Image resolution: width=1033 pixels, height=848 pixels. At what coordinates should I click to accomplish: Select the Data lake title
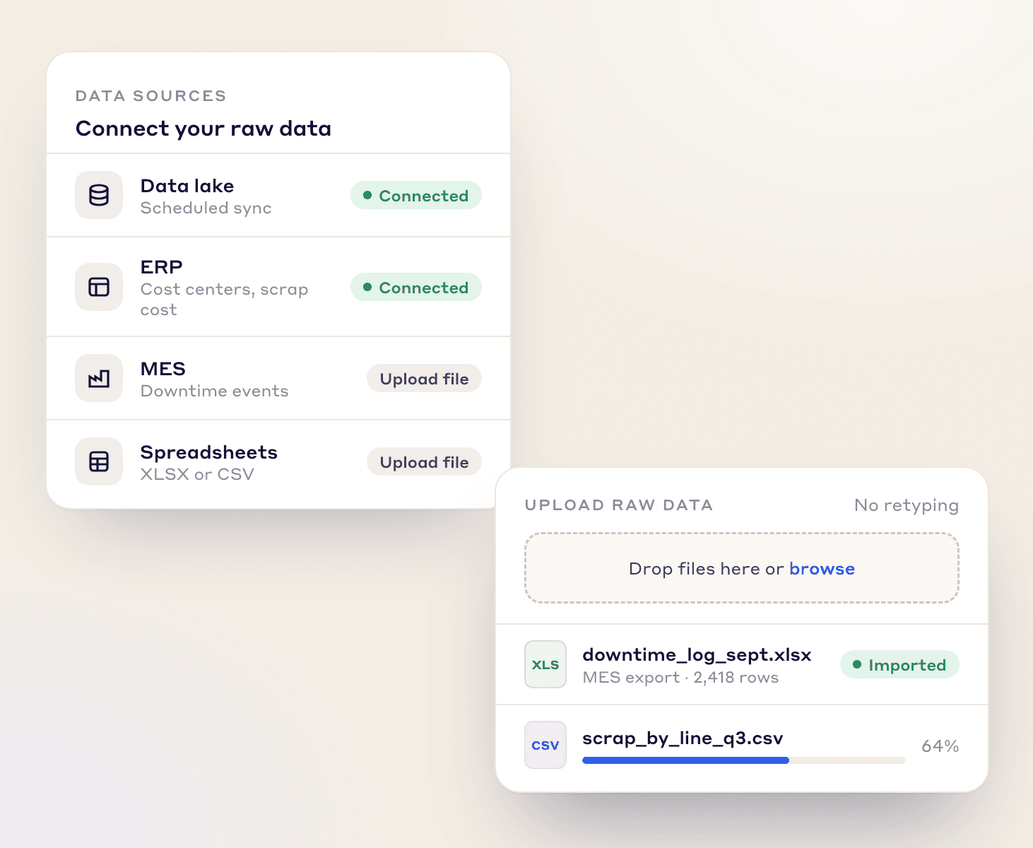[187, 186]
